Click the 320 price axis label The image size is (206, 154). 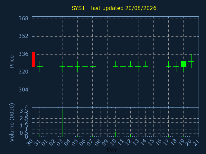23,72
